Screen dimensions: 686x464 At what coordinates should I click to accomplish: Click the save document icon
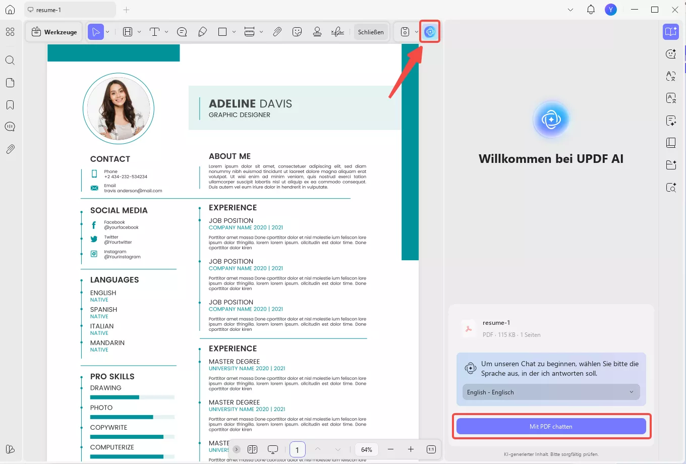(x=405, y=32)
